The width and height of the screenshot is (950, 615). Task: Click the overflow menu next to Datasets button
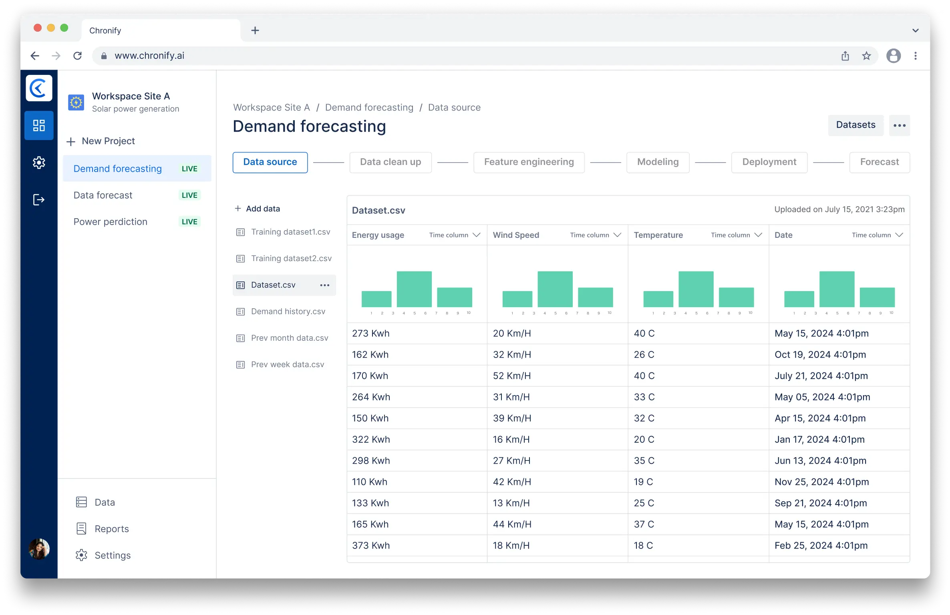tap(900, 125)
